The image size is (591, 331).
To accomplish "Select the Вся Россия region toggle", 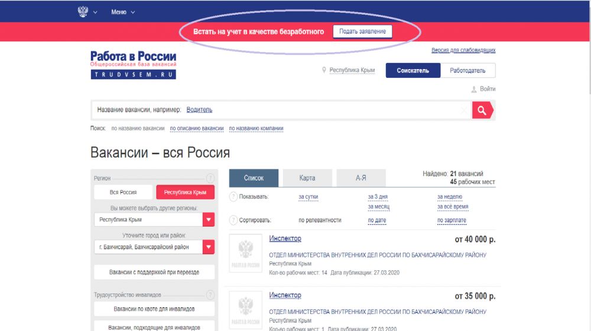I will pos(123,192).
